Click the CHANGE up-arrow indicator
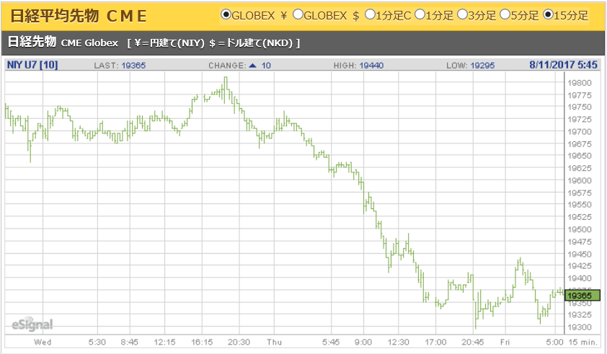This screenshot has height=354, width=607. [253, 66]
